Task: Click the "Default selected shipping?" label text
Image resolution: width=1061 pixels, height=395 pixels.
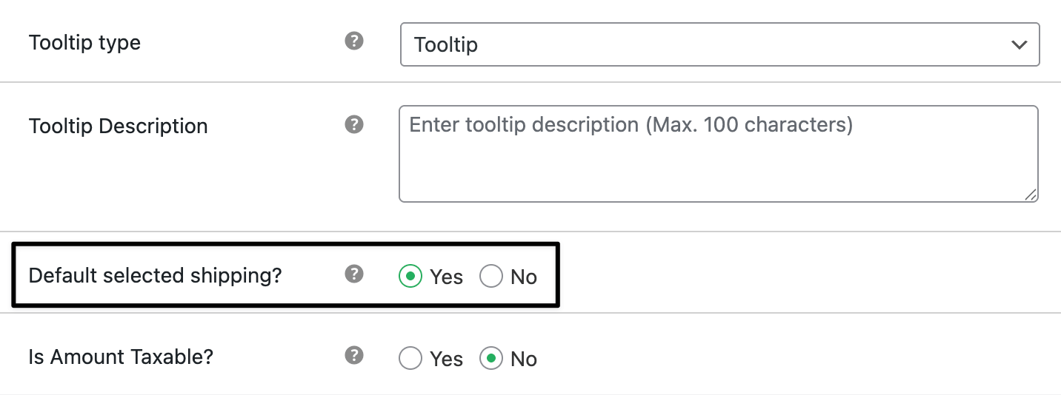Action: click(155, 276)
